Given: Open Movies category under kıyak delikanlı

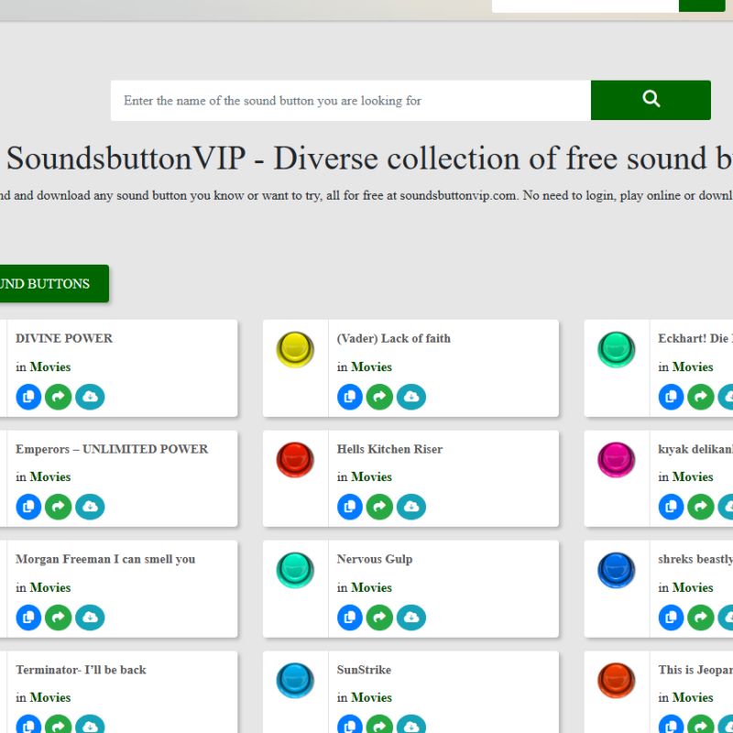Looking at the screenshot, I should click(x=693, y=476).
